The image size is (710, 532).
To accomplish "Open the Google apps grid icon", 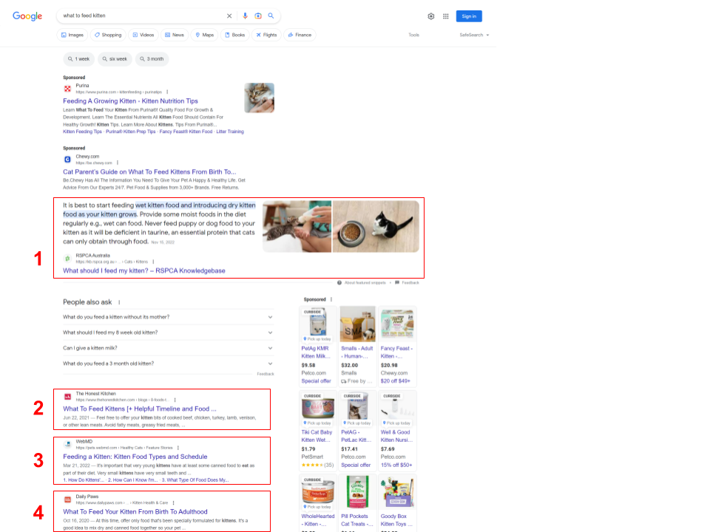I will pos(445,16).
